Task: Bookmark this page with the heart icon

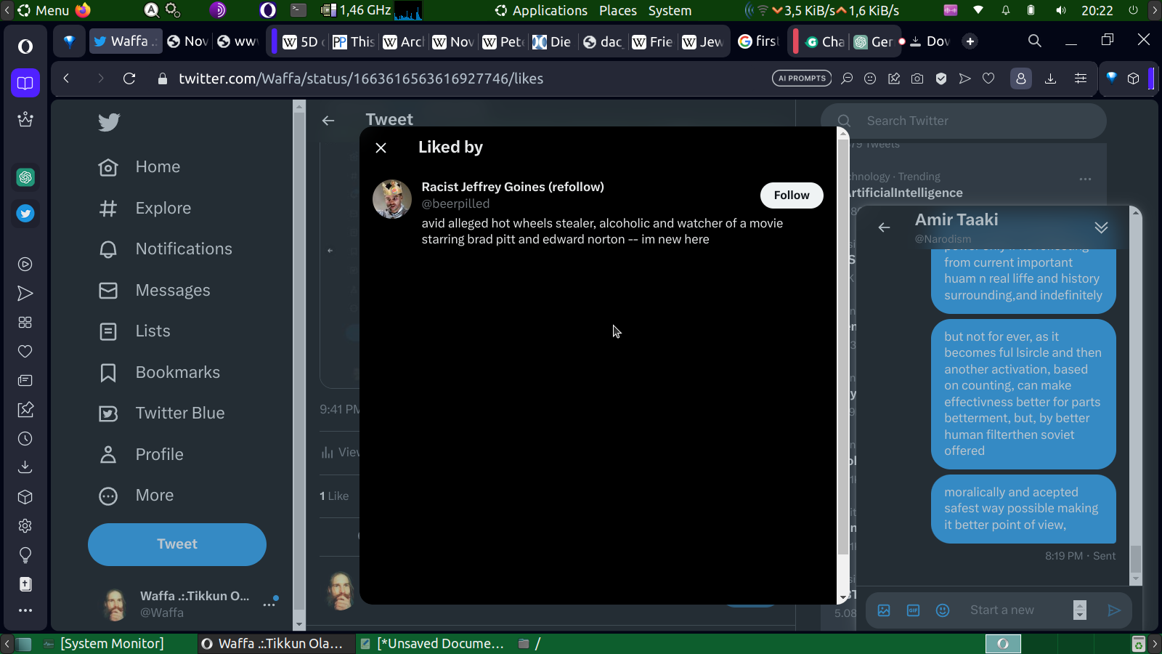Action: point(988,78)
